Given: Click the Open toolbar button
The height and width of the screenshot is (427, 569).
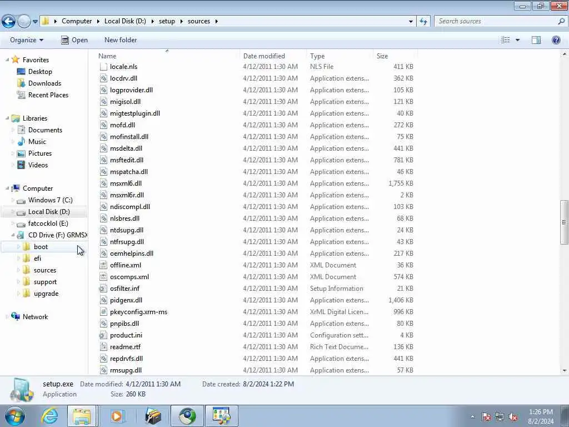Looking at the screenshot, I should click(74, 40).
